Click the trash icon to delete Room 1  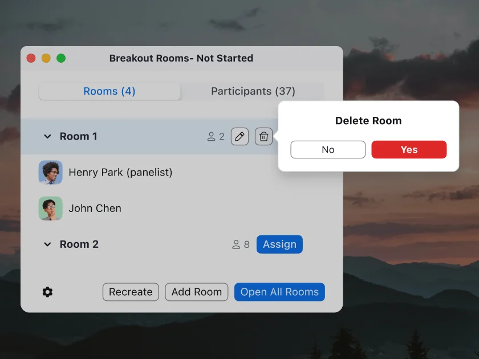263,136
